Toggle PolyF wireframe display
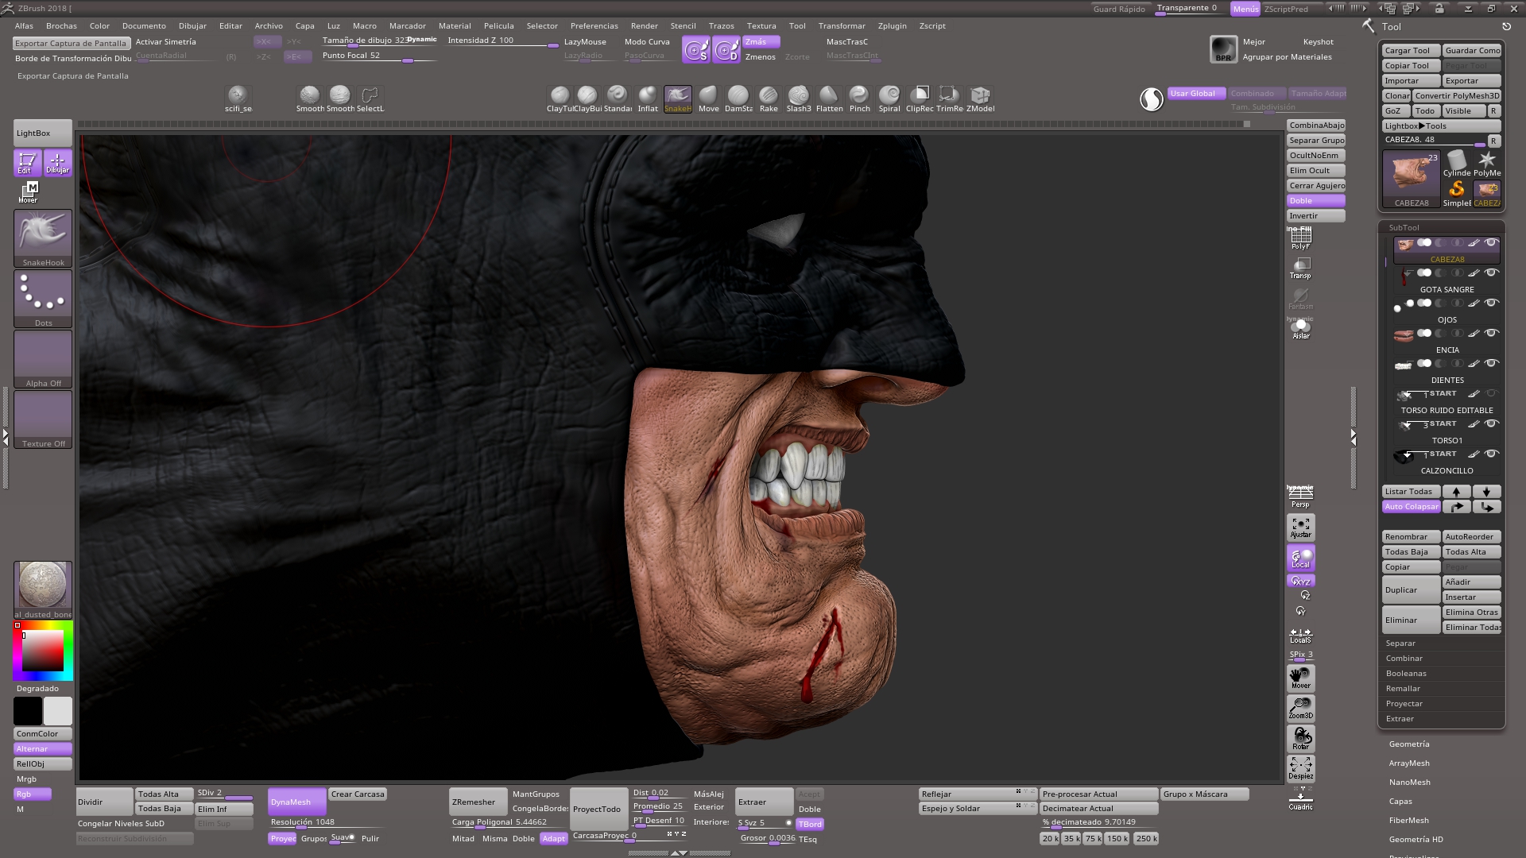The height and width of the screenshot is (858, 1526). pyautogui.click(x=1300, y=238)
